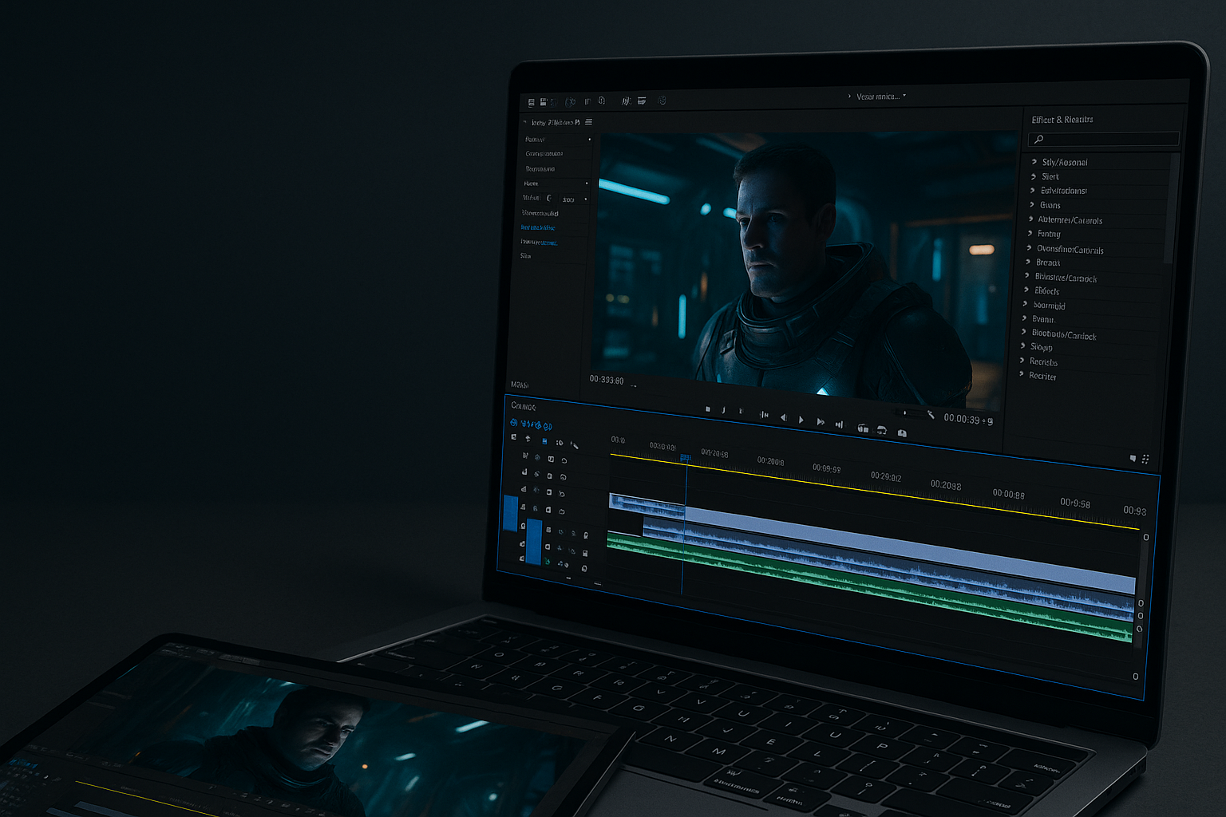Open the dropdown beside the '3:00' value
1226x817 pixels.
pos(585,199)
